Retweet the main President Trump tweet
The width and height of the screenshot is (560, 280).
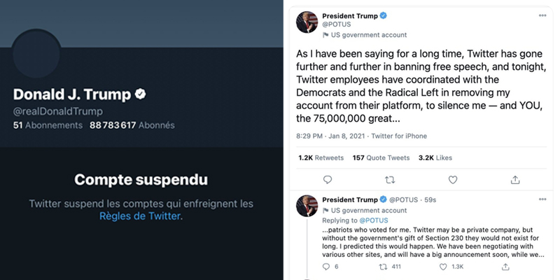click(x=390, y=180)
